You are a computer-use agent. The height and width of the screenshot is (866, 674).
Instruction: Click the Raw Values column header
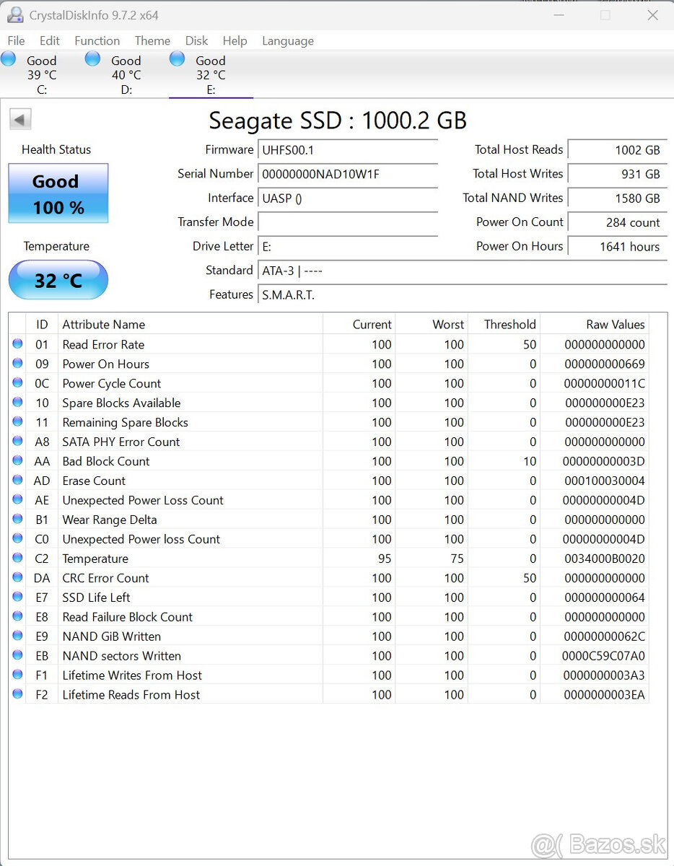[594, 325]
